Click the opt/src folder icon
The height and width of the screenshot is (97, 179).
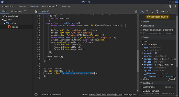point(7,23)
